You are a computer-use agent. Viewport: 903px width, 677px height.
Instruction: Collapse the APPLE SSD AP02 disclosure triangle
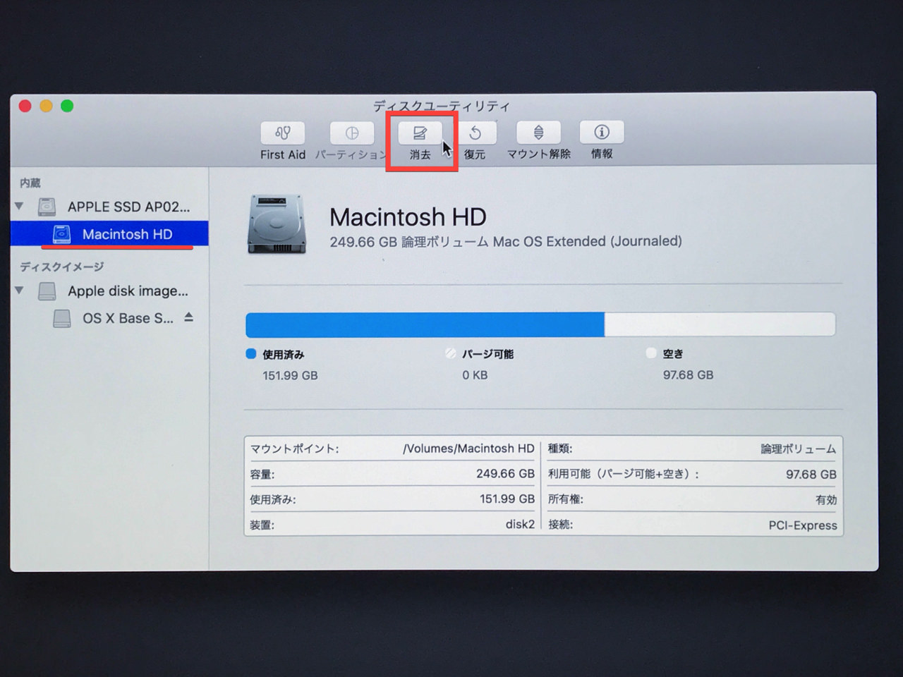coord(20,207)
